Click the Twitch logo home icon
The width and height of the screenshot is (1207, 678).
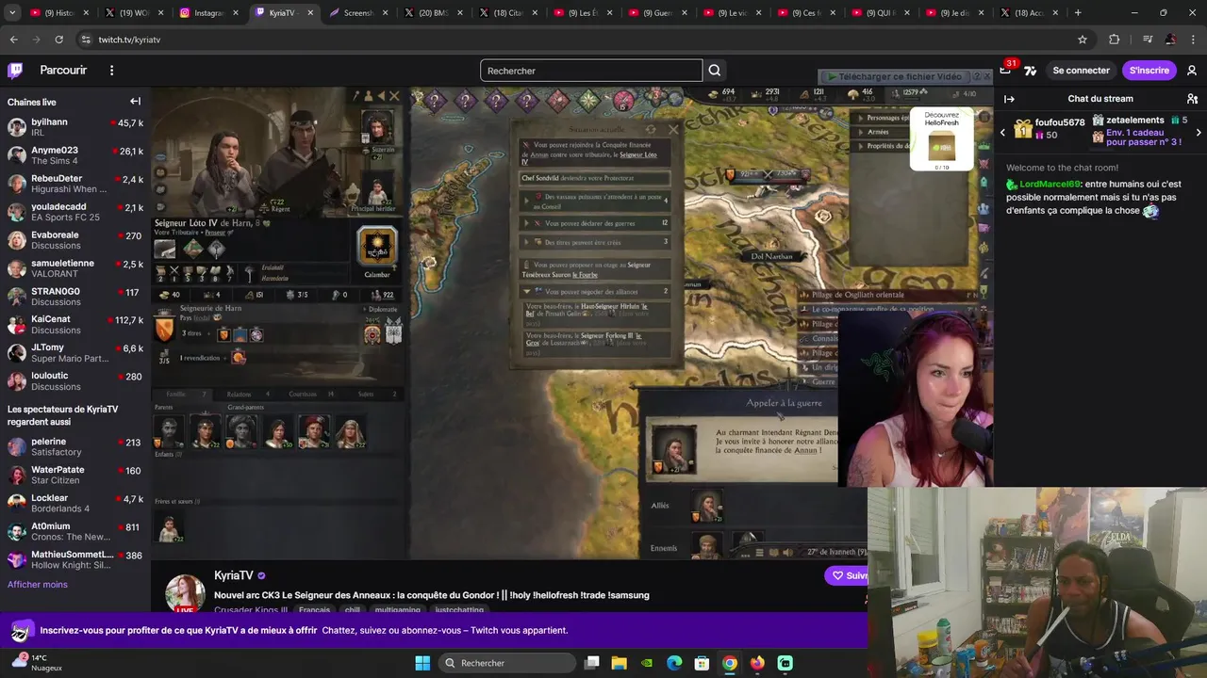15,71
